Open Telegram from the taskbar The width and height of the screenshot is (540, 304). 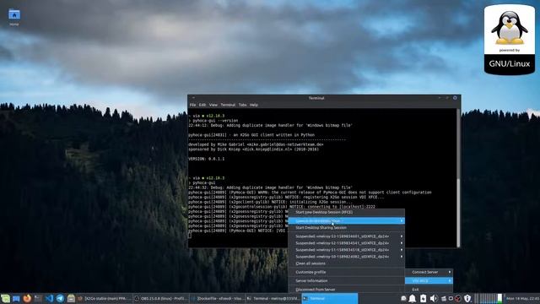tap(60, 298)
